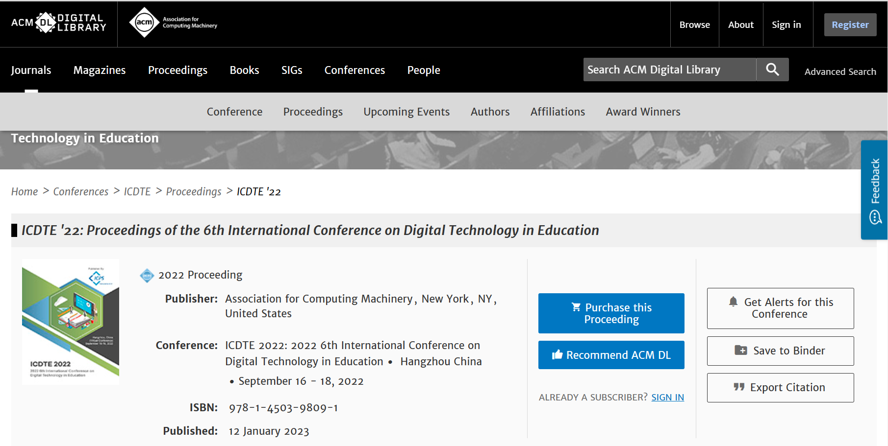Open the Magazines section
Screen dimensions: 888x446
100,70
